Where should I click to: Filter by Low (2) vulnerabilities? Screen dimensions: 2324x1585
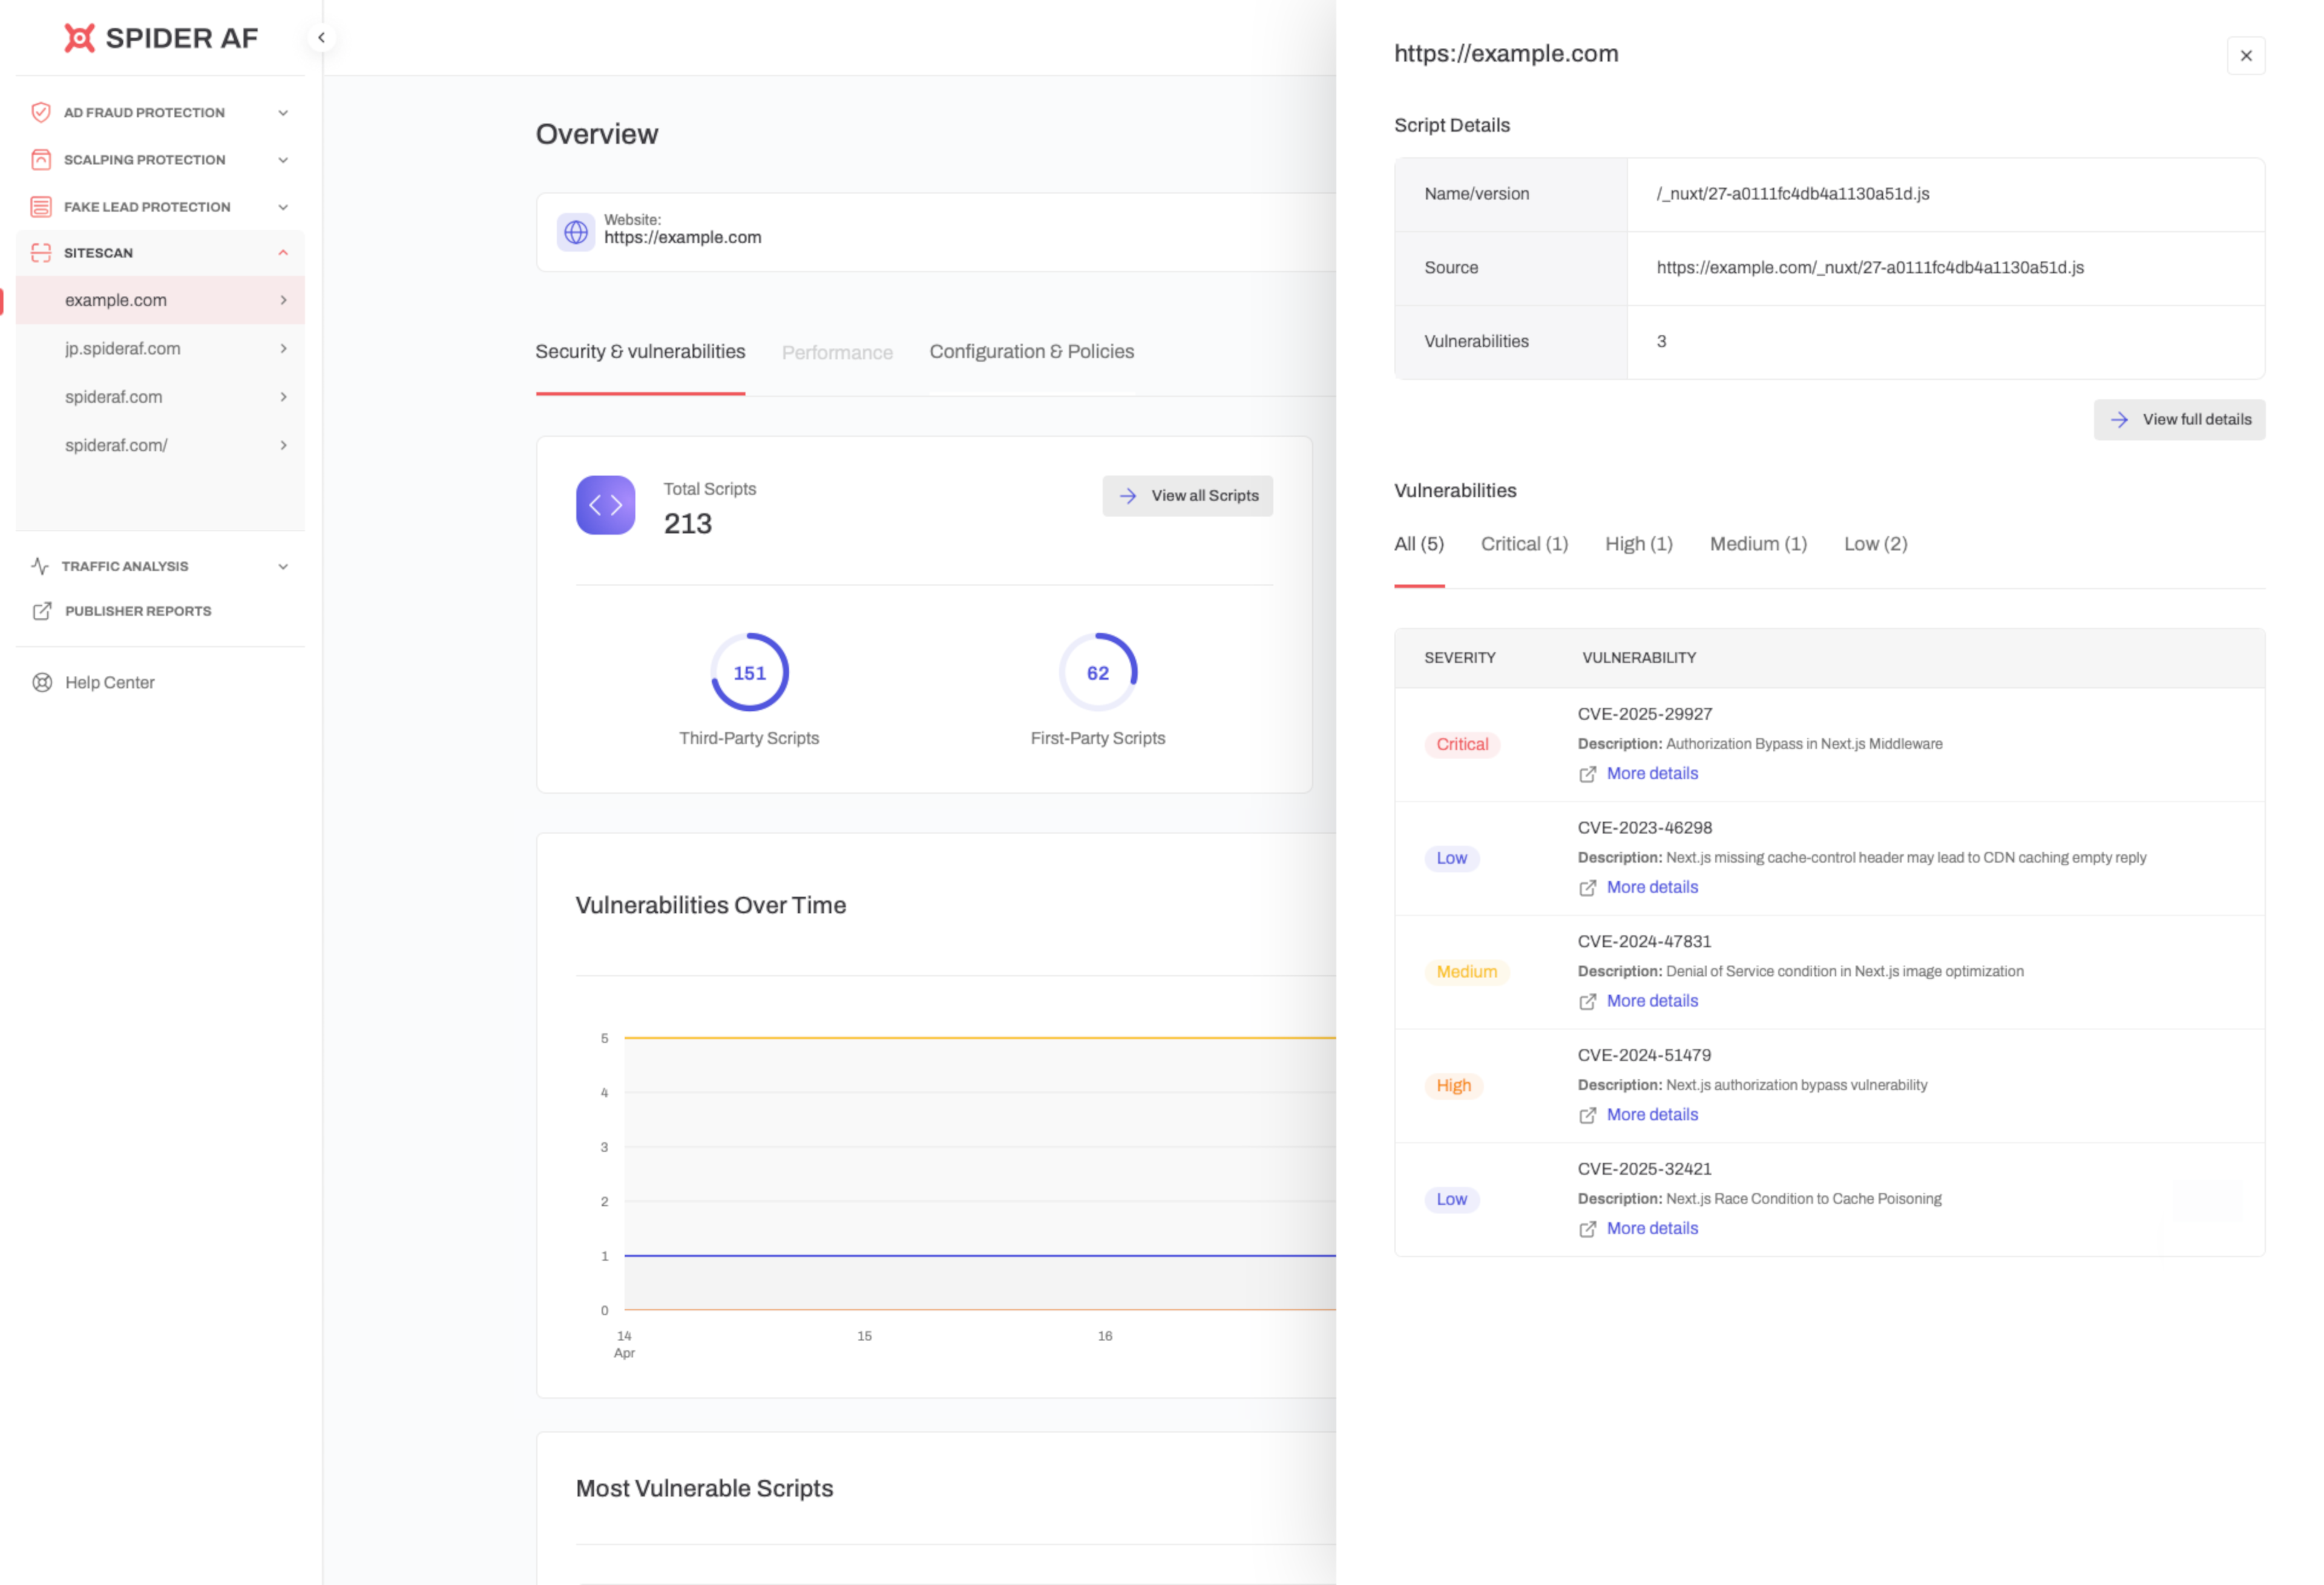tap(1875, 544)
